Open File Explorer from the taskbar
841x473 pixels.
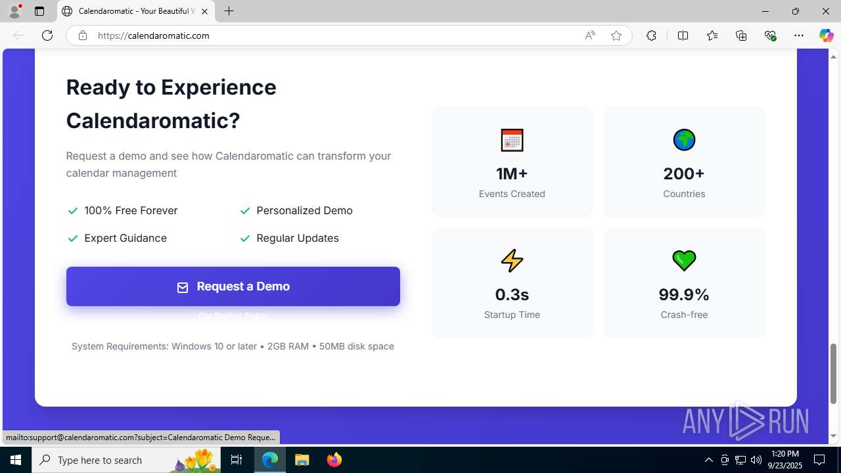tap(302, 460)
